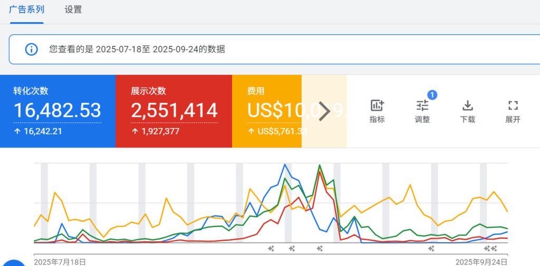Open the 展示次数 metric card
Viewport: 540px width, 266px height.
(173, 111)
